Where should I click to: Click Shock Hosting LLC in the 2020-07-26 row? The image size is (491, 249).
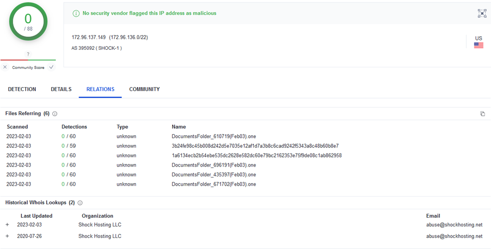click(x=100, y=236)
